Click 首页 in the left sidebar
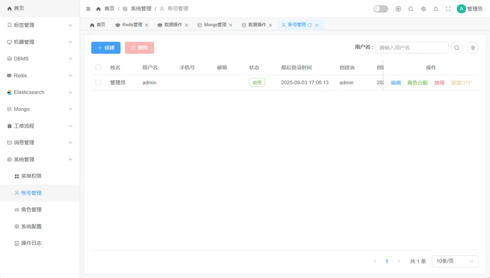 point(40,8)
